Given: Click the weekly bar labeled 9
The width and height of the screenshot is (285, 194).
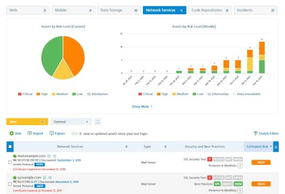Looking at the screenshot, I should pyautogui.click(x=250, y=62).
